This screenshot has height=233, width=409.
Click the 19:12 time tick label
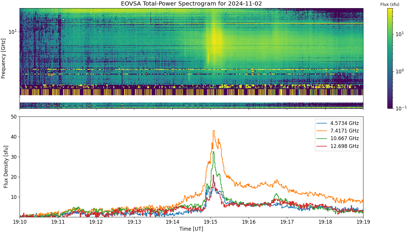point(96,222)
